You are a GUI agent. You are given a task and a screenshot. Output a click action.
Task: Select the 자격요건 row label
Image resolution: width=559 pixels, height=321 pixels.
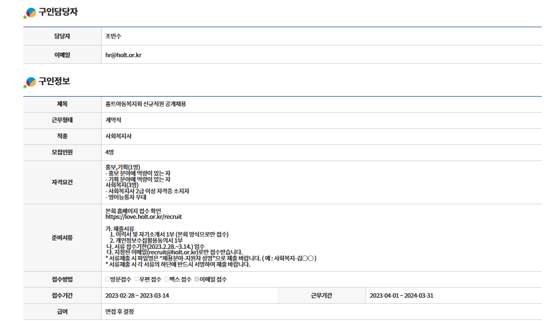62,182
